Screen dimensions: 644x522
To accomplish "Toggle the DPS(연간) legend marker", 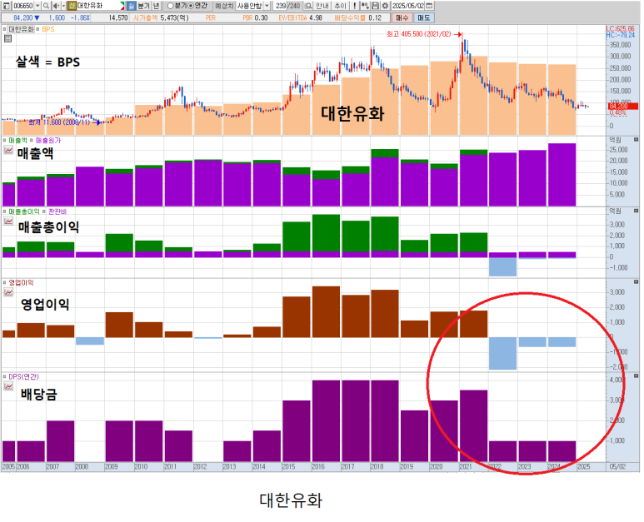I will 4,376.
